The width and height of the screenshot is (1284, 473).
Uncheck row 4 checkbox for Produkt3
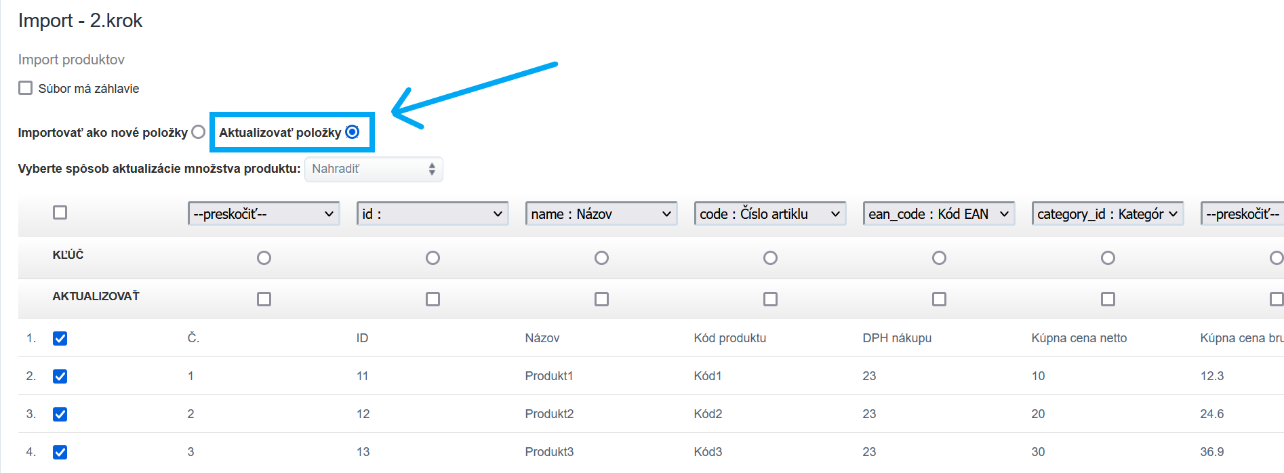pos(60,453)
